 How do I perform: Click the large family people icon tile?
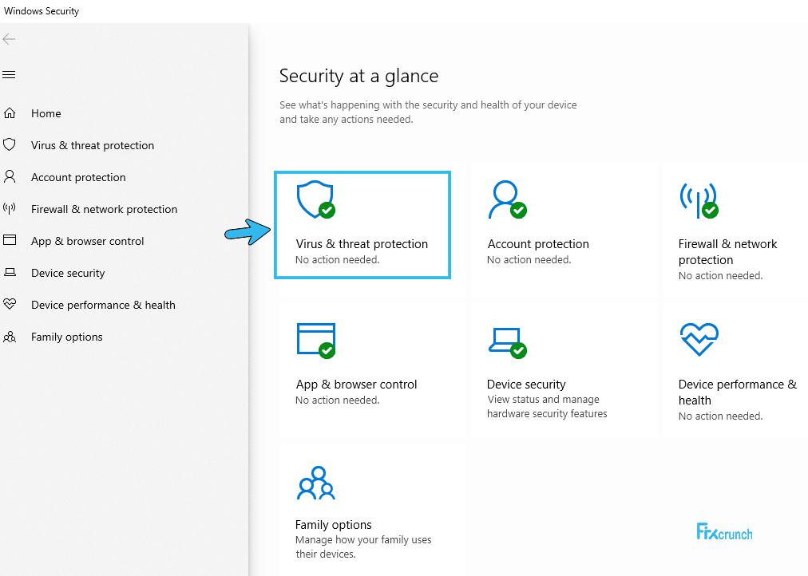point(316,483)
